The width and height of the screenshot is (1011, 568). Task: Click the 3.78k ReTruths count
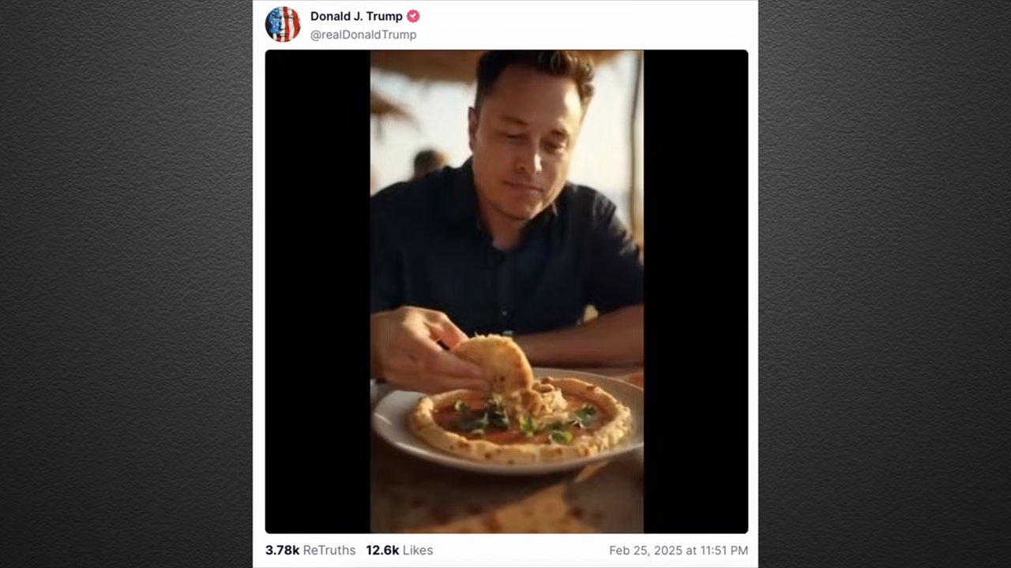282,550
